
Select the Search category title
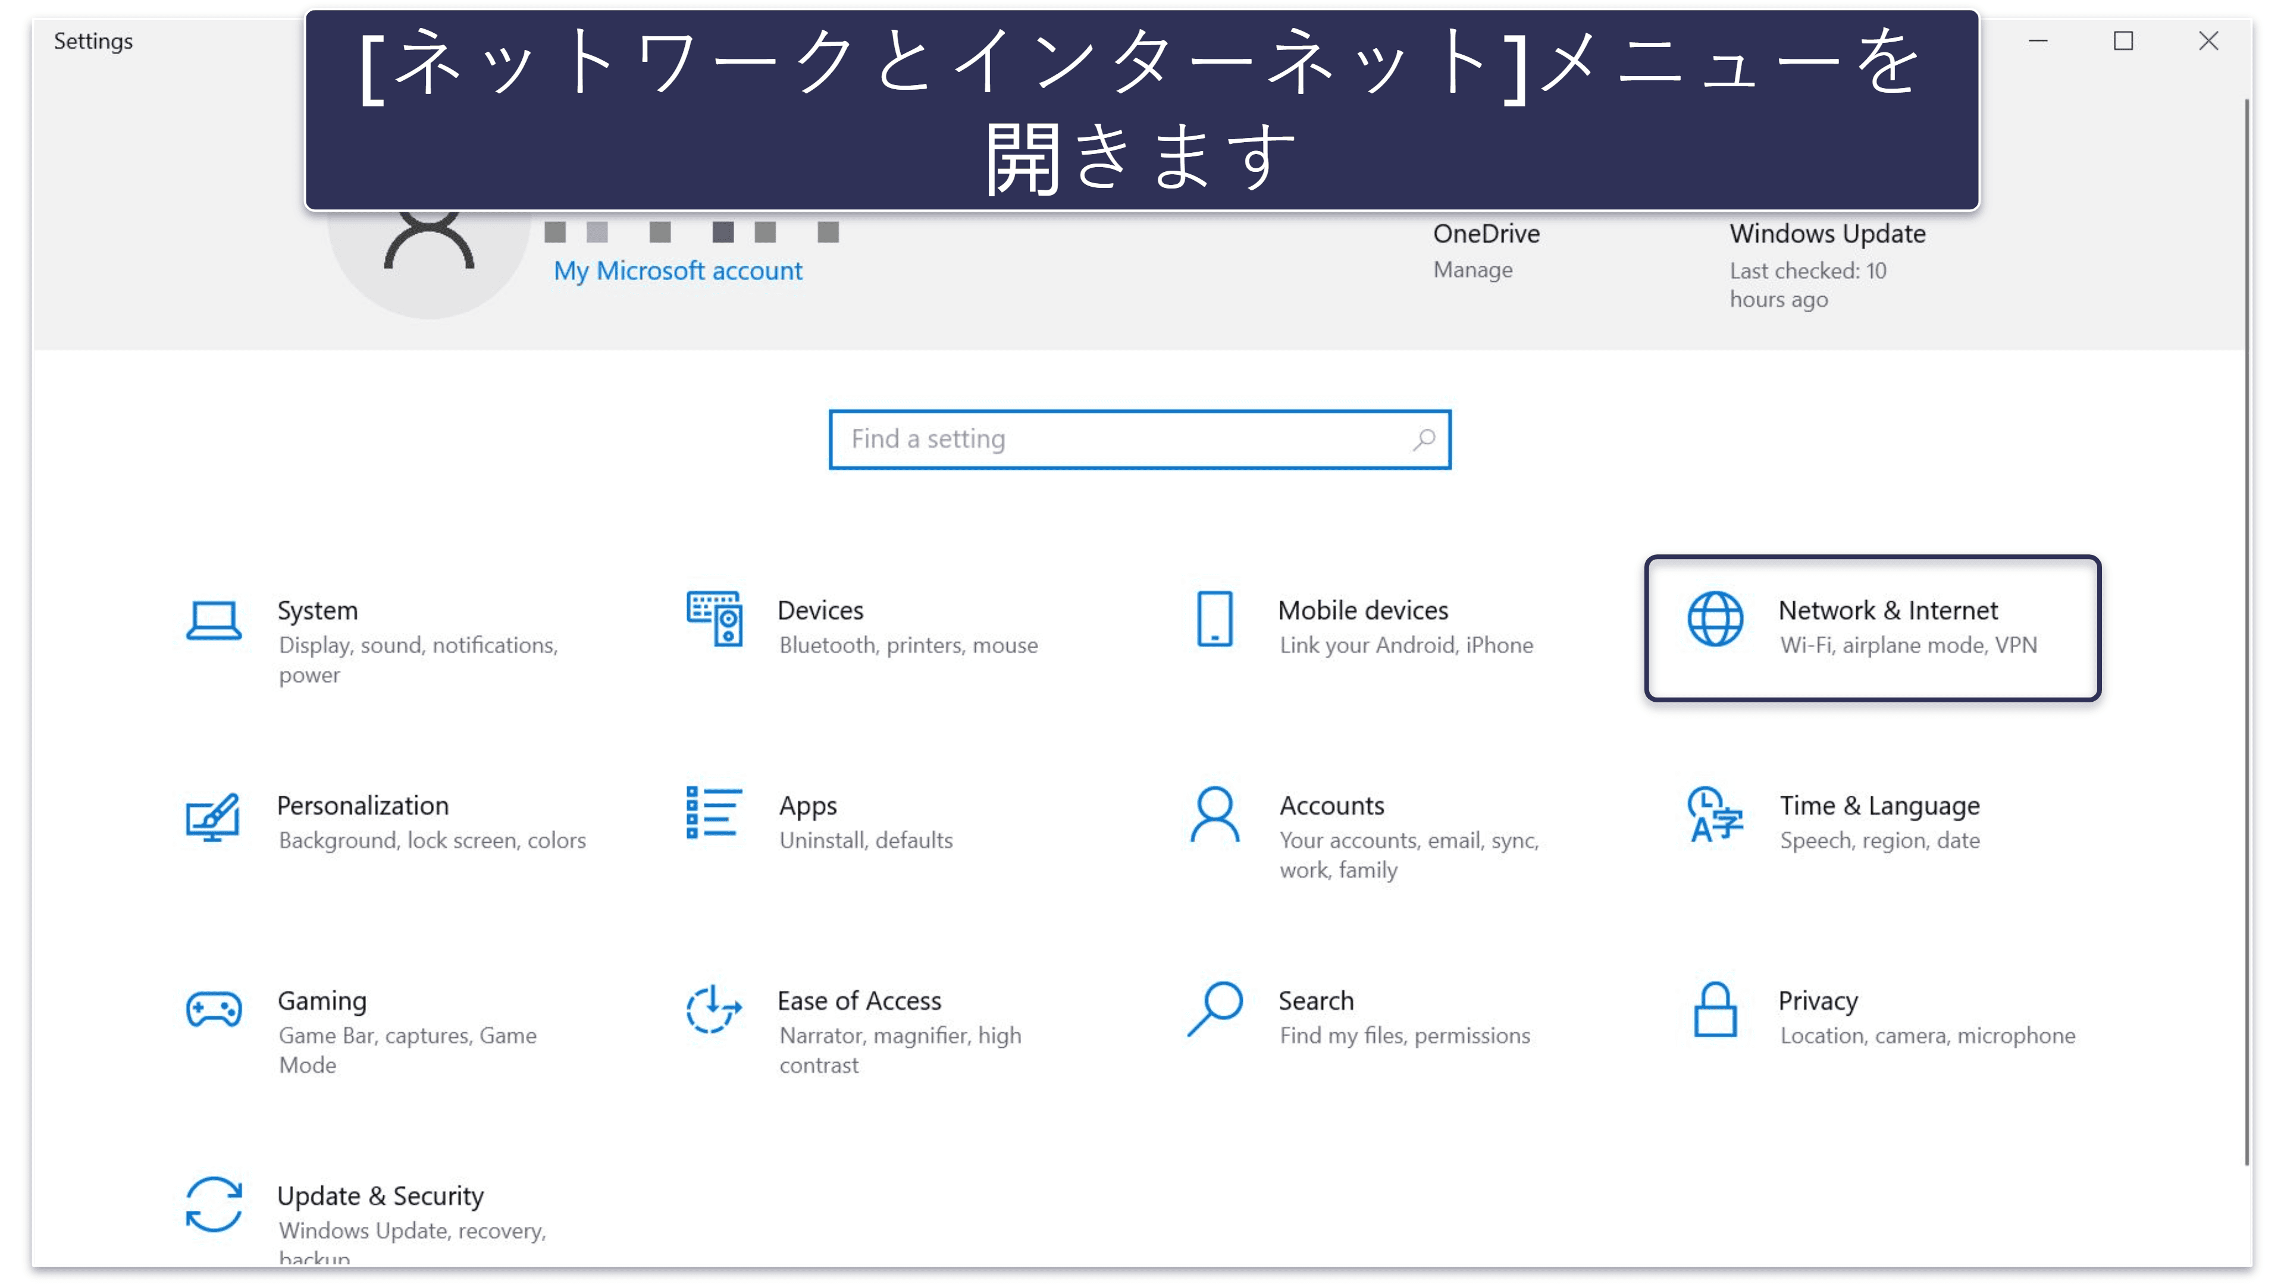click(x=1316, y=1000)
